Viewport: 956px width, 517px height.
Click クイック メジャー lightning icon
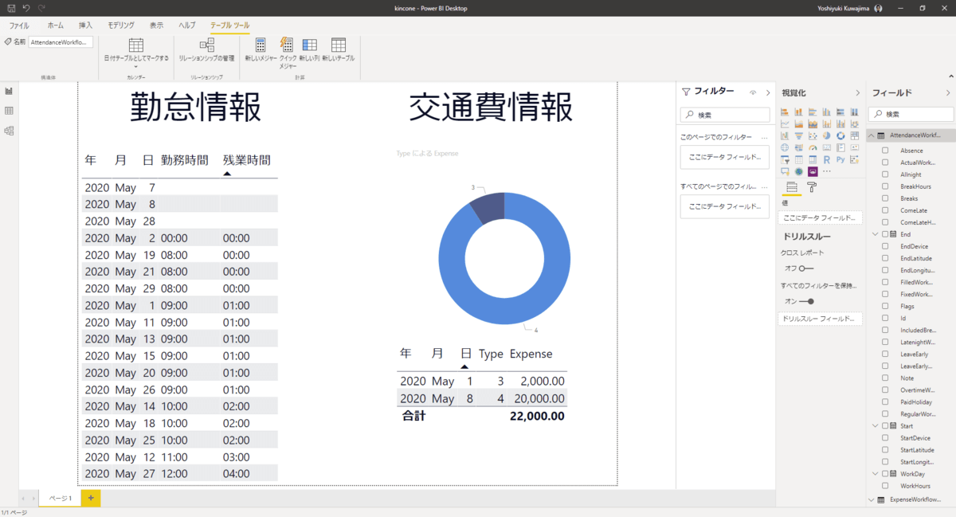[x=287, y=45]
